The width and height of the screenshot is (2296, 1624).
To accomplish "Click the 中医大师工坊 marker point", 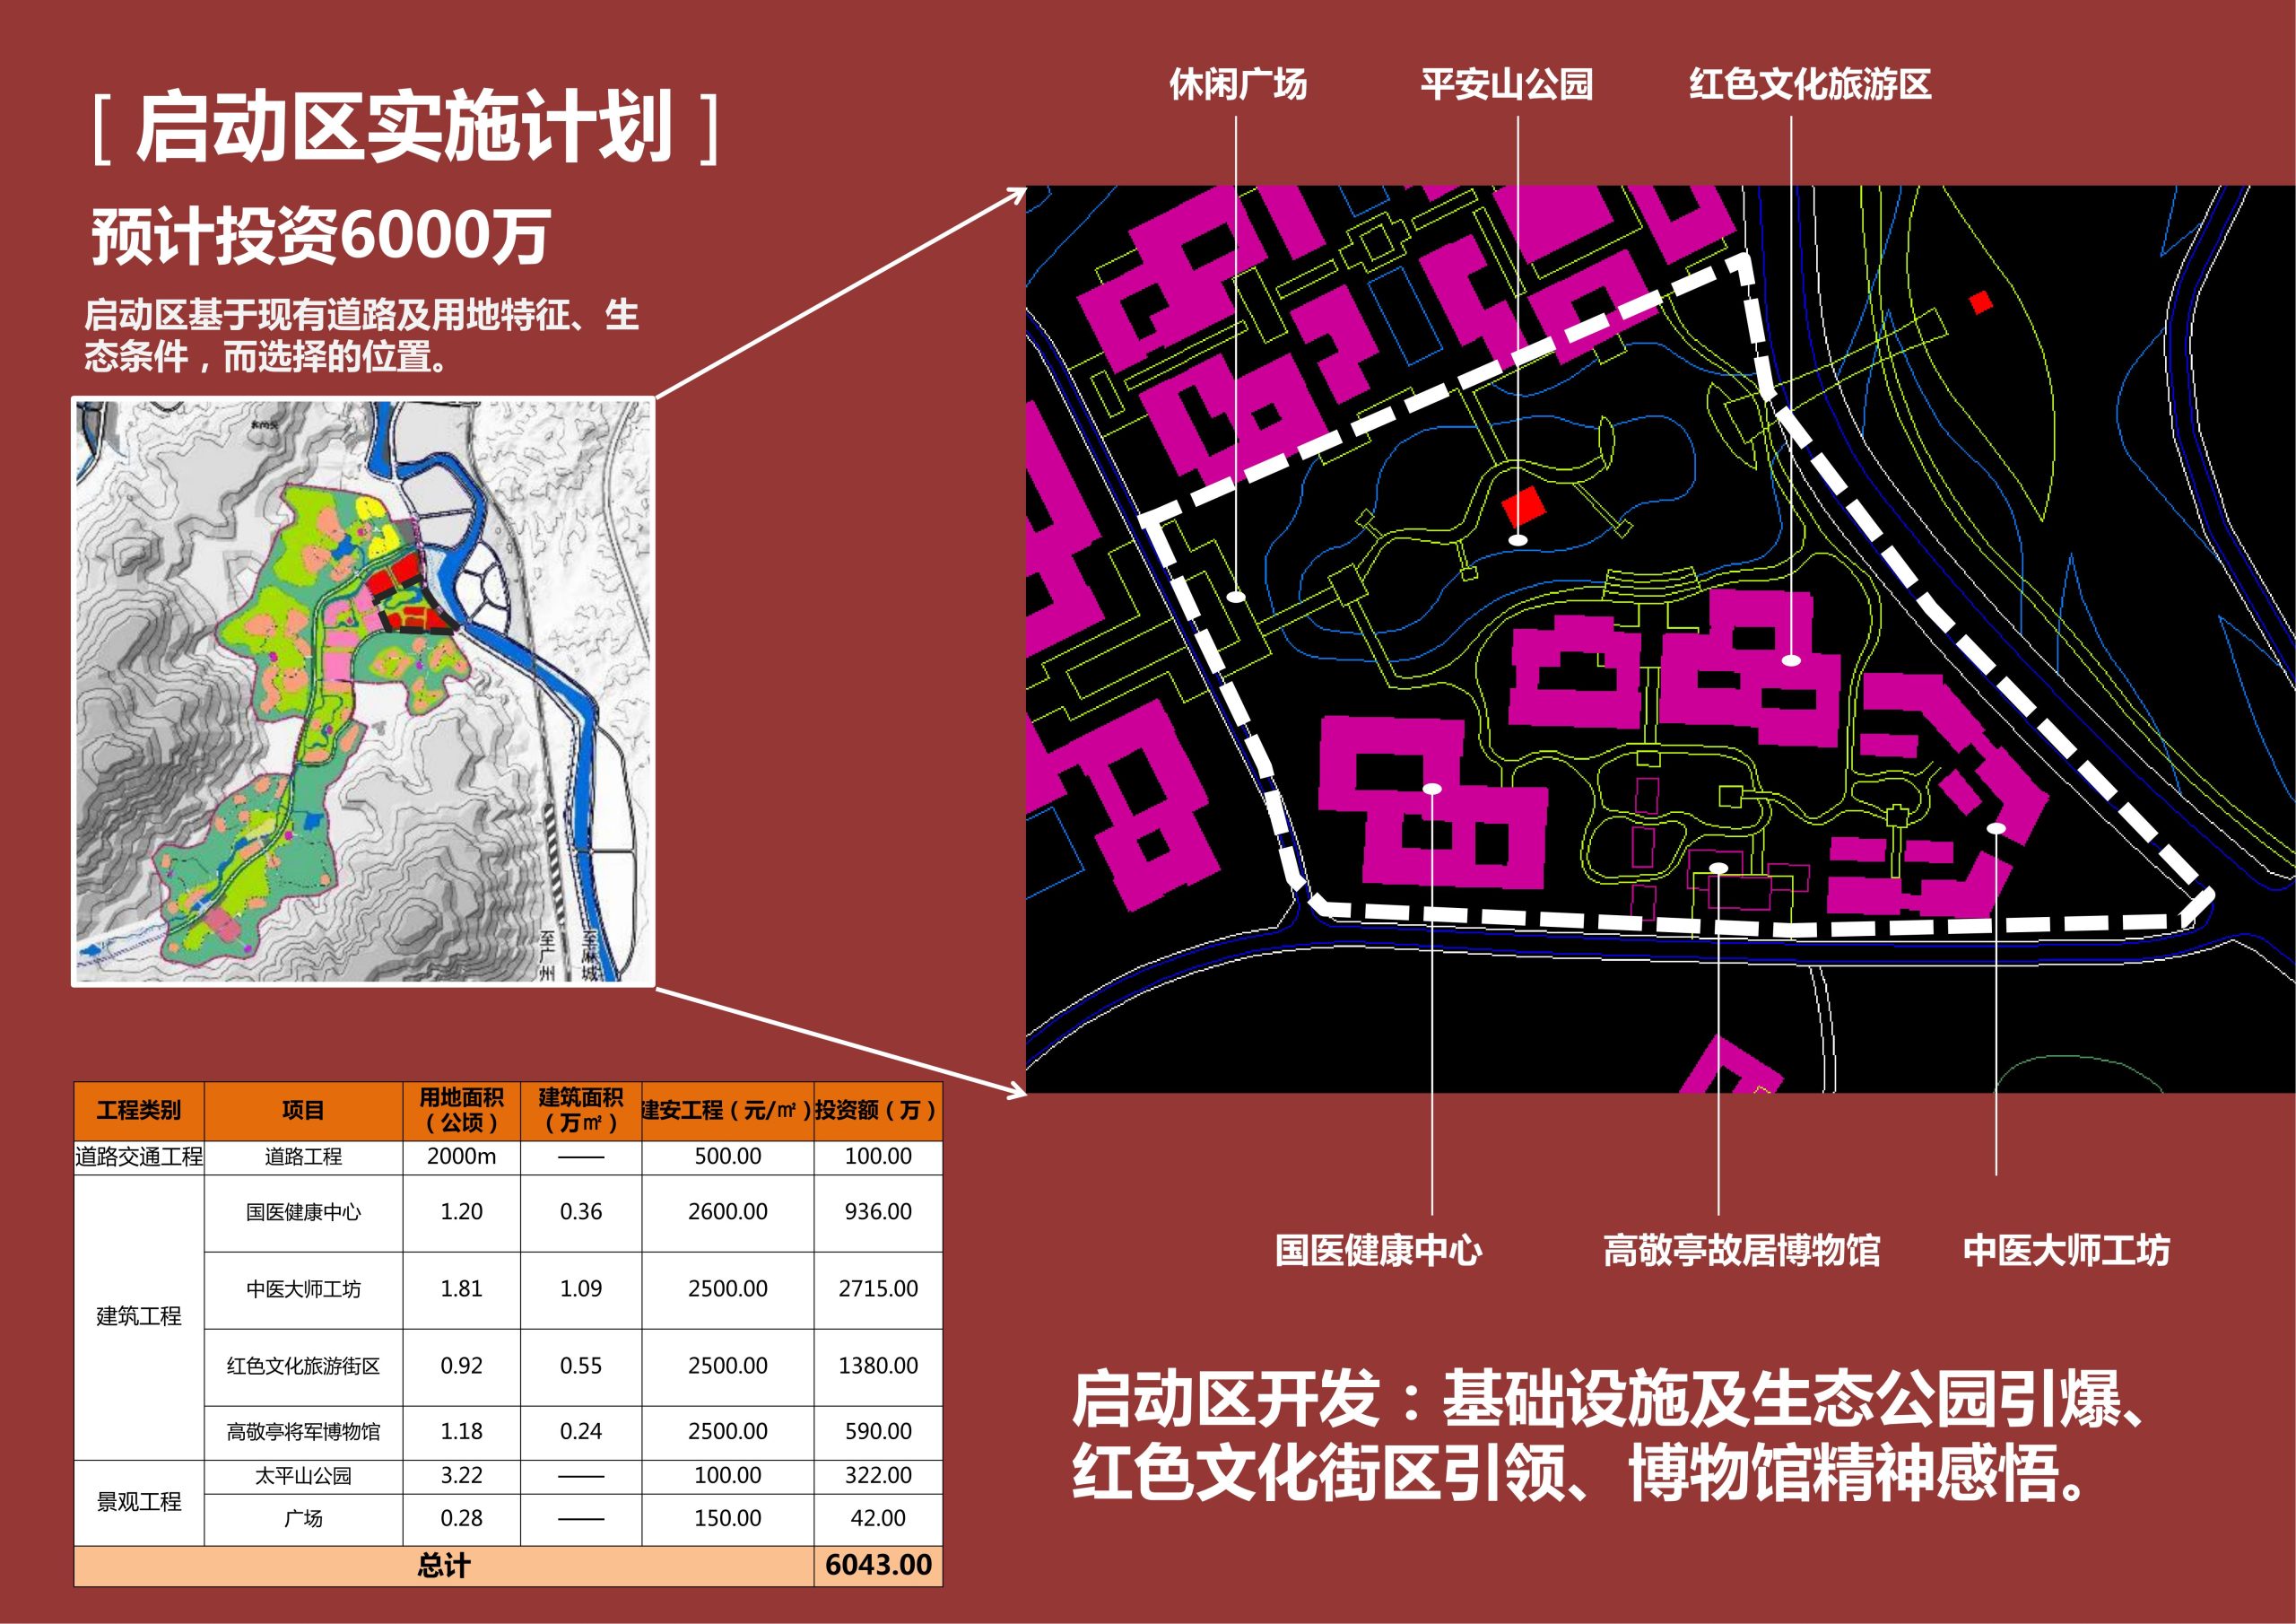I will [1996, 827].
